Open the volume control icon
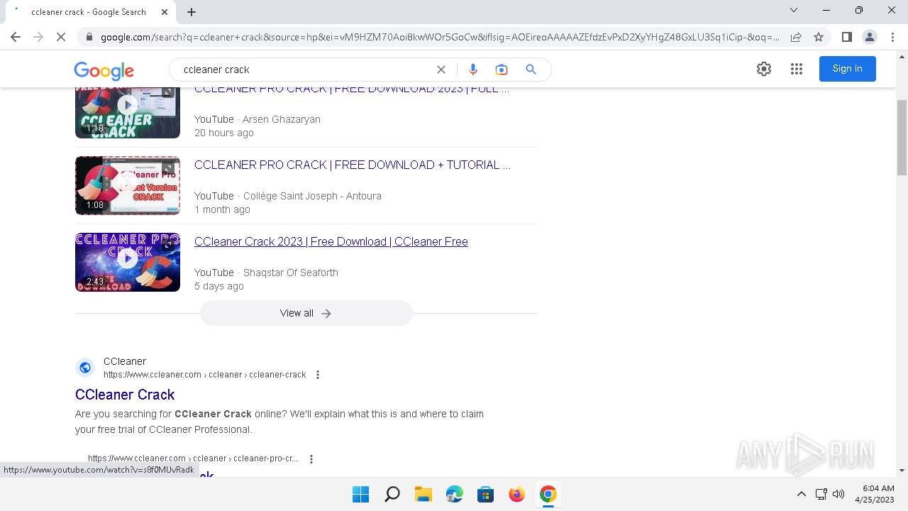Viewport: 908px width, 511px height. pos(838,494)
